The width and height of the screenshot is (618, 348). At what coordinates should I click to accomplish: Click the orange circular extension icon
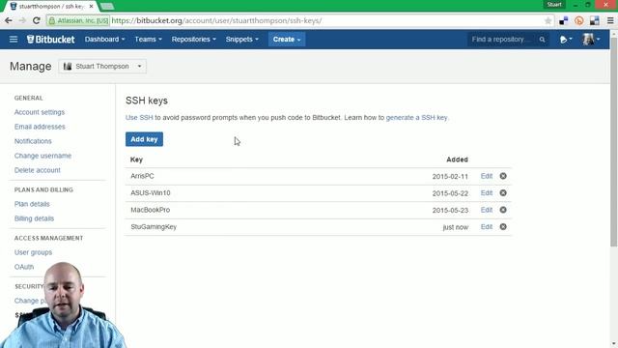click(579, 20)
